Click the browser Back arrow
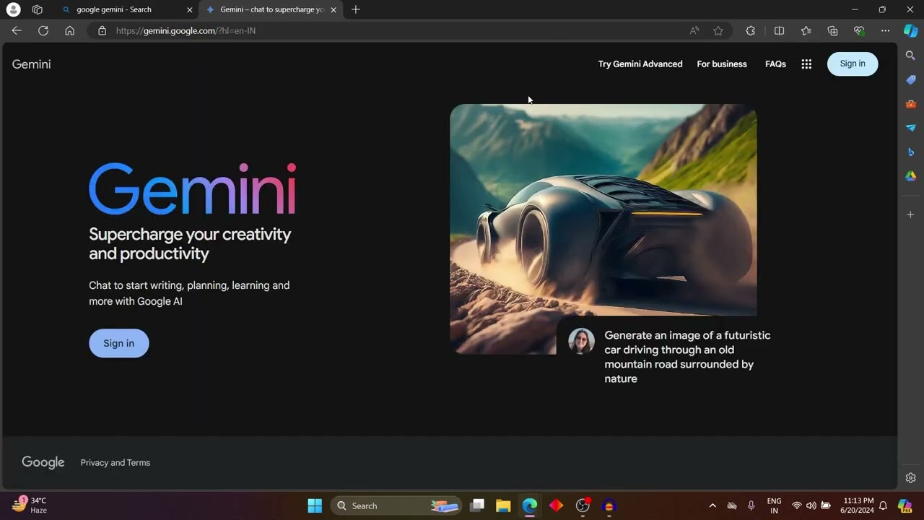Image resolution: width=924 pixels, height=520 pixels. tap(17, 30)
